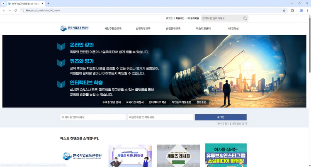This screenshot has width=311, height=167.
Task: Click the 아이디 찾기 link
Action: [223, 123]
